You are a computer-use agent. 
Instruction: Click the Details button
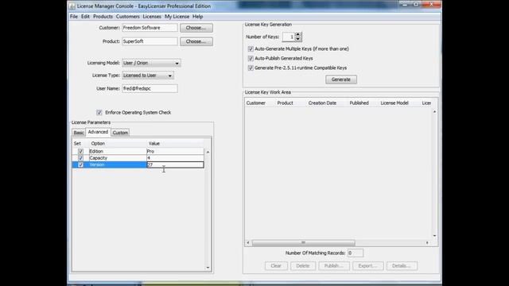click(402, 266)
